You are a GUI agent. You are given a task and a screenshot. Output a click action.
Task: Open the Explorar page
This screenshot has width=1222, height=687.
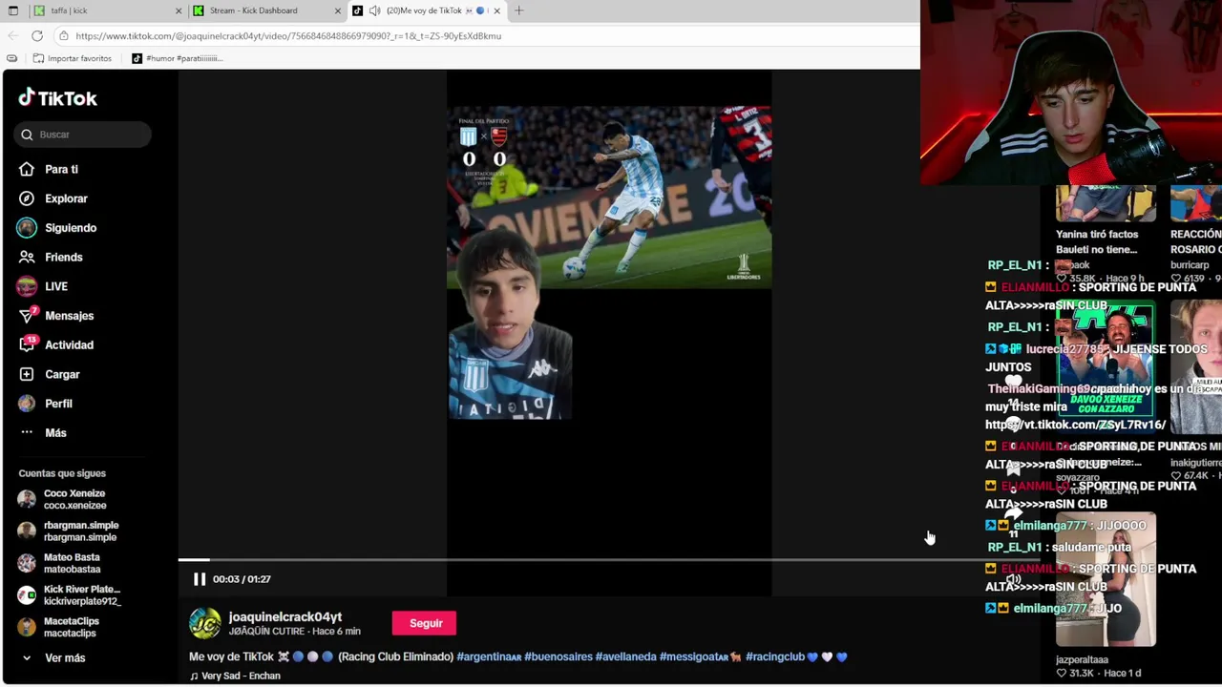tap(66, 198)
